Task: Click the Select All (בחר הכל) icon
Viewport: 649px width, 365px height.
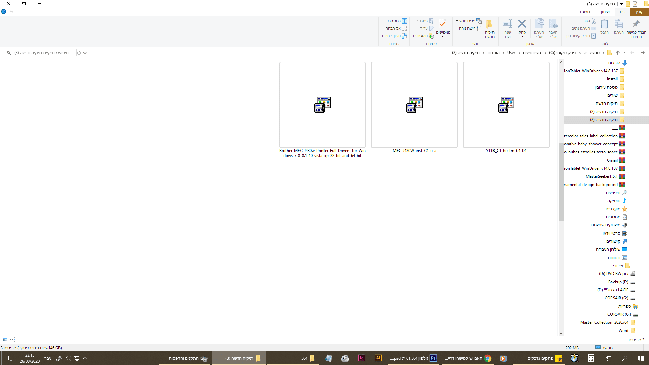Action: coord(404,21)
